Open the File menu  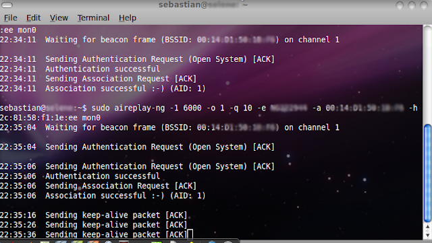[11, 18]
